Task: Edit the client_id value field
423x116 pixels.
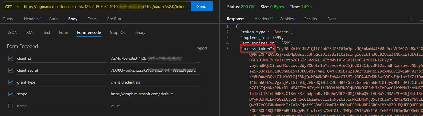Action: tap(155, 58)
